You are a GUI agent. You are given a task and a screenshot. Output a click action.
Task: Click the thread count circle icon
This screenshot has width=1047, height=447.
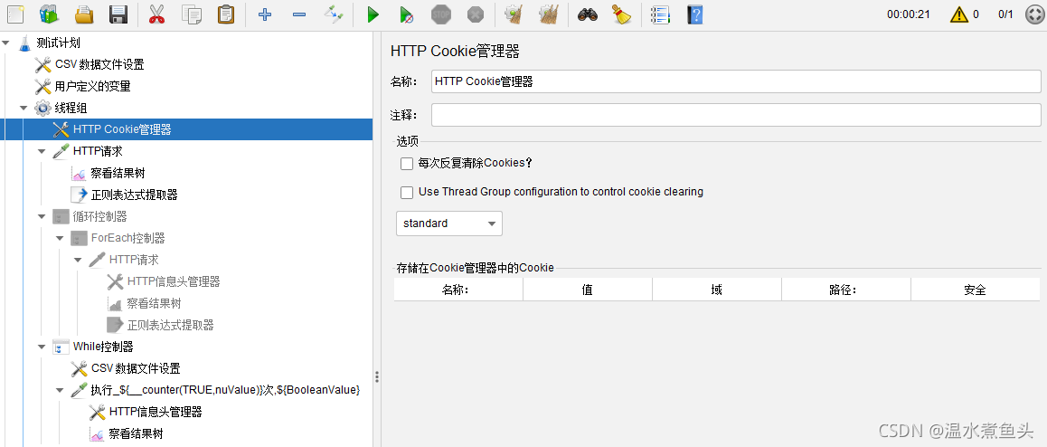pos(1034,14)
